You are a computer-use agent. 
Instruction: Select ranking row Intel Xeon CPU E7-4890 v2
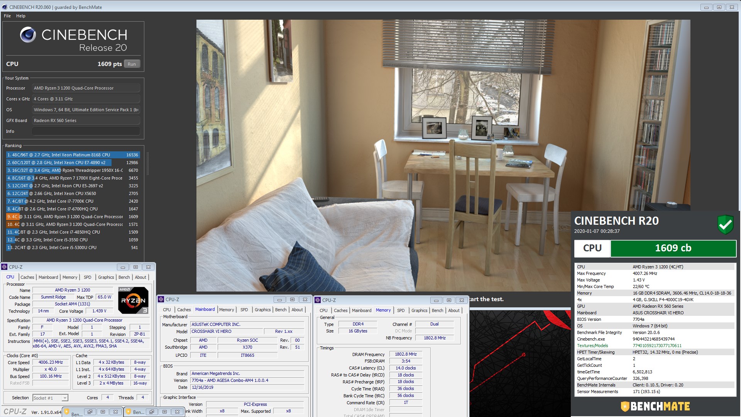click(x=73, y=163)
